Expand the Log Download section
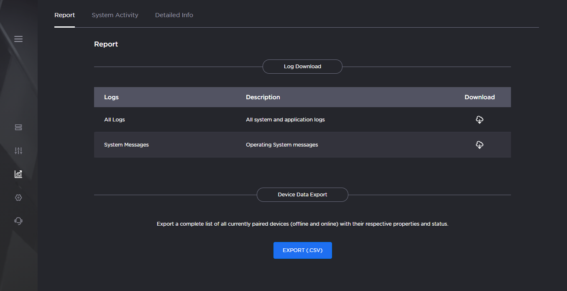Screen dimensions: 567x291 [302, 66]
